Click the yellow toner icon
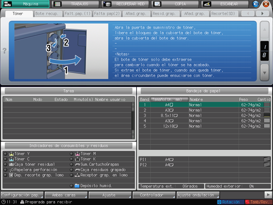Image resolution: width=273 pixels, height=205 pixels. tap(12, 154)
